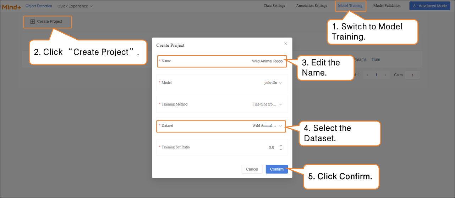
Task: Switch to the Model Training tab
Action: point(350,6)
